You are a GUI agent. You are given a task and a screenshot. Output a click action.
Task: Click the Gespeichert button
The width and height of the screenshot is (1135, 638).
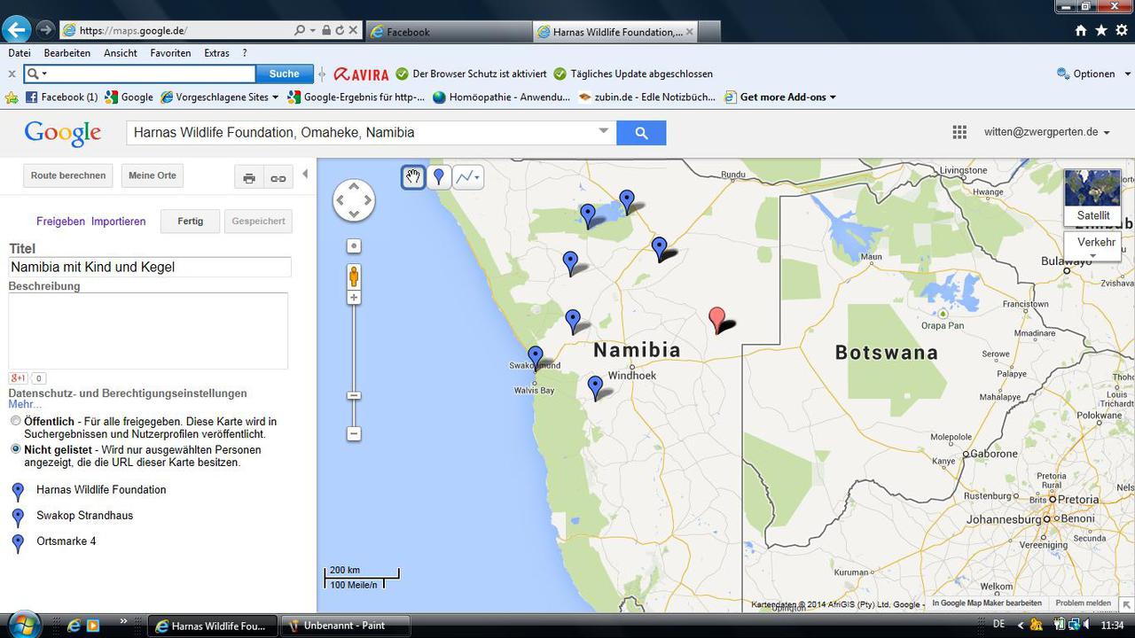pyautogui.click(x=258, y=222)
